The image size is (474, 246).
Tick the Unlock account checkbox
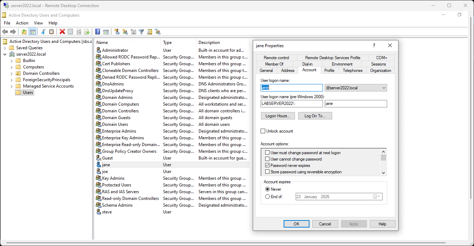[x=263, y=131]
